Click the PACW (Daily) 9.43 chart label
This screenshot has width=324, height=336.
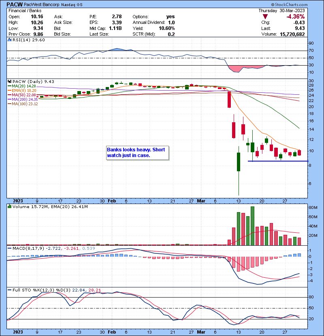pyautogui.click(x=33, y=82)
